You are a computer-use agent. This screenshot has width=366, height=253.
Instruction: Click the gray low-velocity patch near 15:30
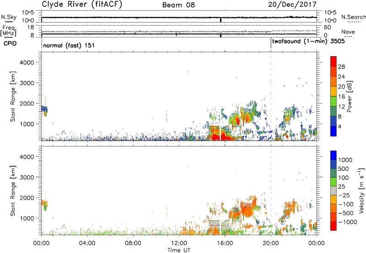point(220,225)
